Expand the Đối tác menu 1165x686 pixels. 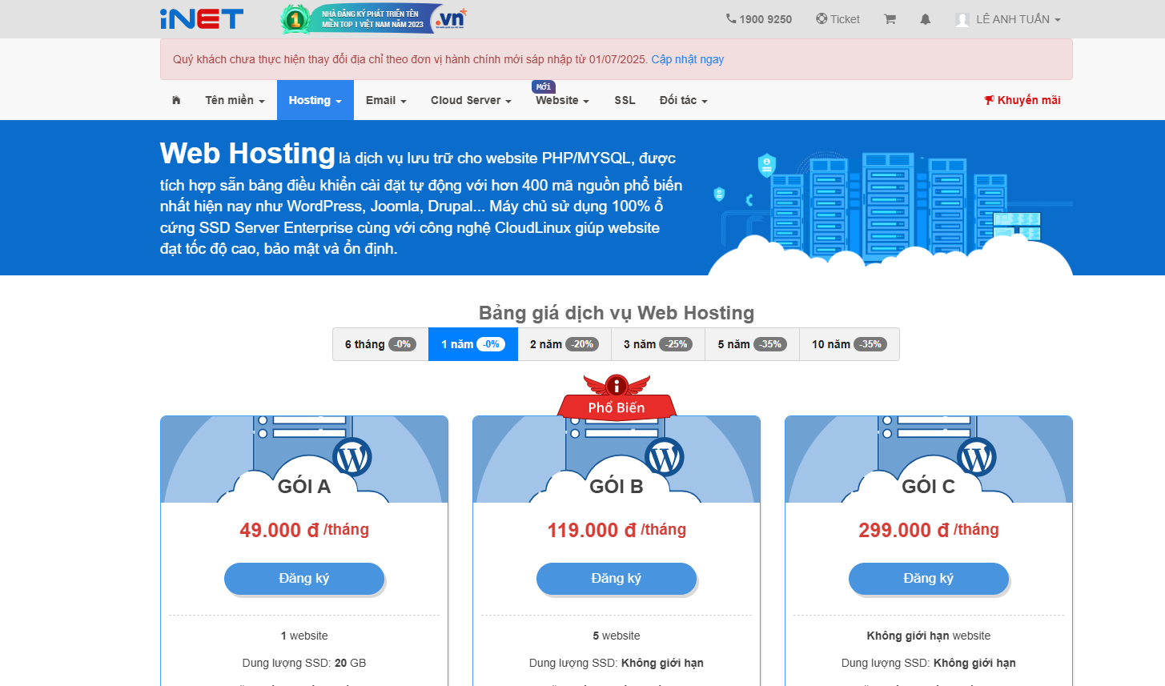(x=683, y=100)
